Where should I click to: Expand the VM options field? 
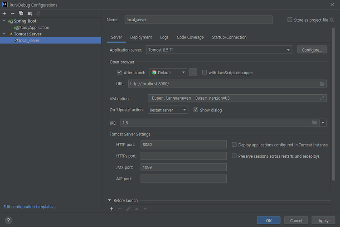pyautogui.click(x=322, y=98)
